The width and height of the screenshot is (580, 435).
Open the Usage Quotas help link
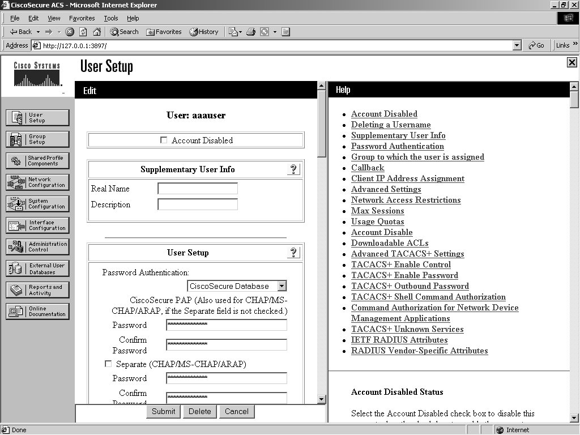point(377,221)
